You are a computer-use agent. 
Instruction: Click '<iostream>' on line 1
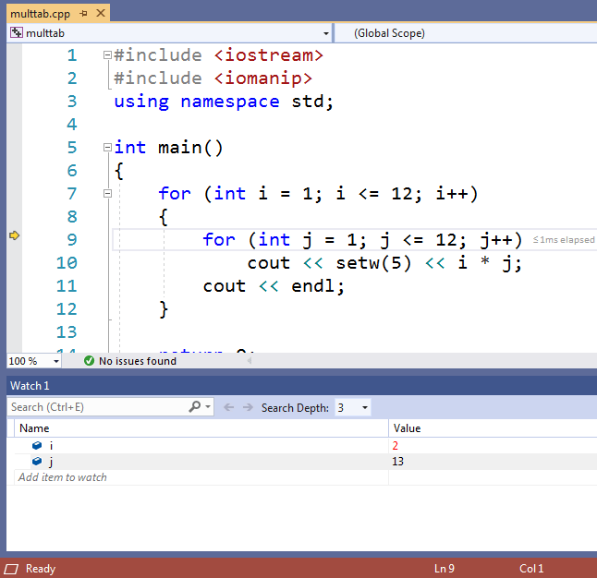pos(269,55)
